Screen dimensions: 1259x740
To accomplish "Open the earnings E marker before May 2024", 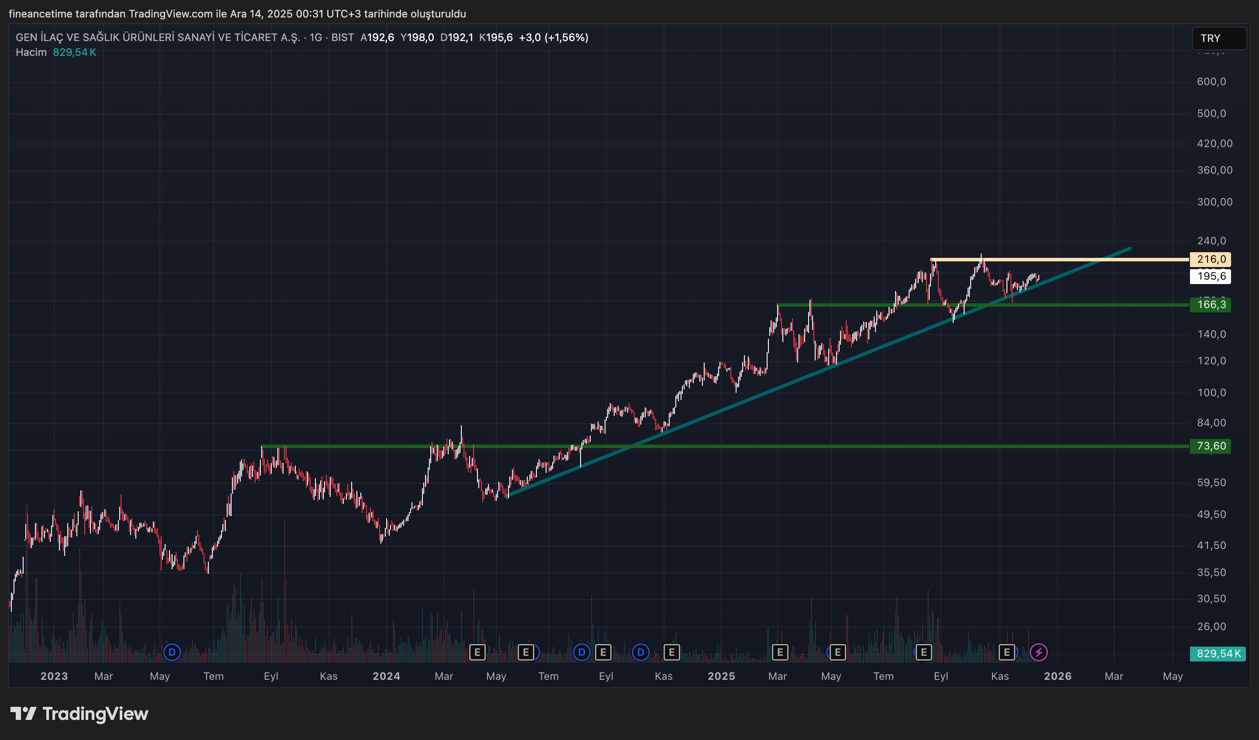I will click(x=477, y=652).
